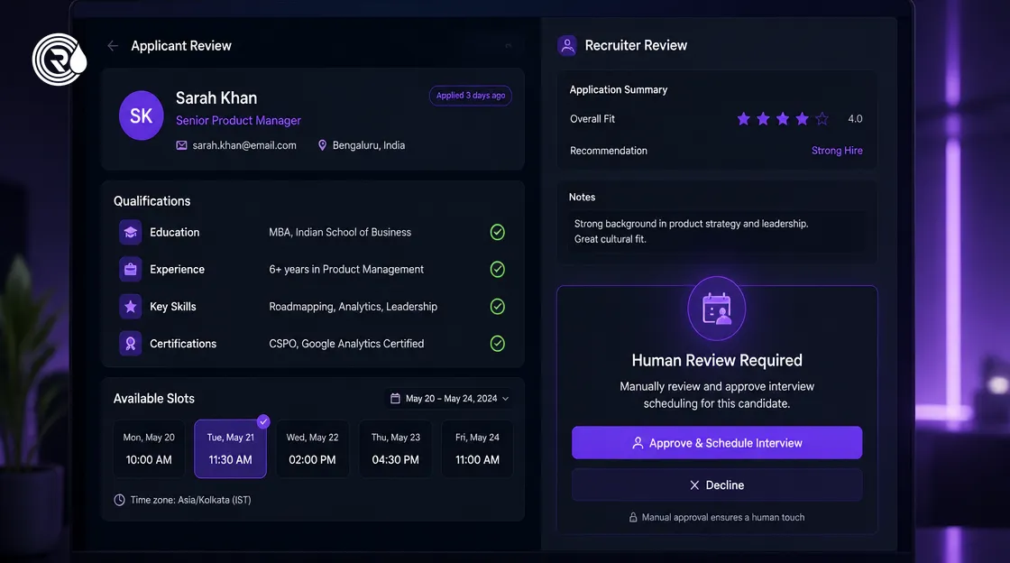Screen dimensions: 1010x563
Task: Set Overall Fit to the first star
Action: point(743,118)
